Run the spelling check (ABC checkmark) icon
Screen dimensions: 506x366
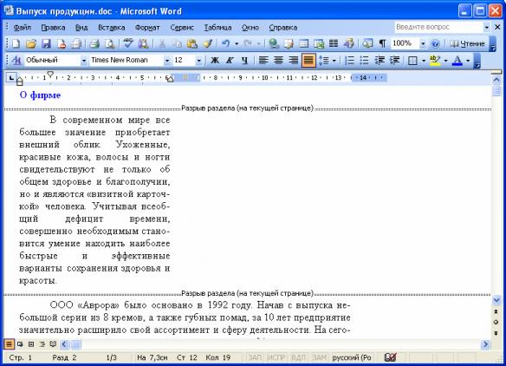pos(128,43)
